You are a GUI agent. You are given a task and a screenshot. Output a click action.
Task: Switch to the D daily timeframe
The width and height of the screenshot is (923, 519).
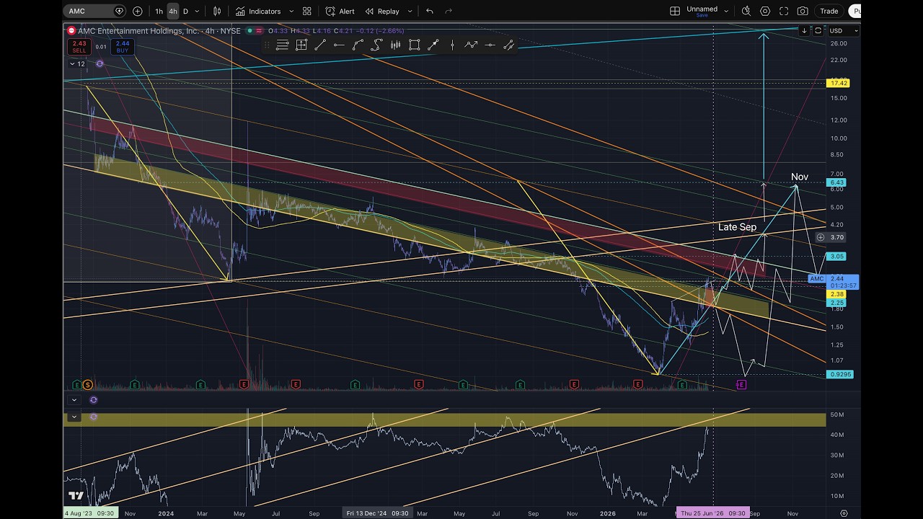pos(185,11)
